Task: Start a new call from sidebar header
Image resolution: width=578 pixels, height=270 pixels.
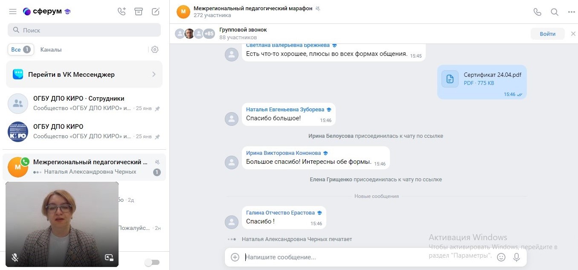Action: tap(122, 12)
